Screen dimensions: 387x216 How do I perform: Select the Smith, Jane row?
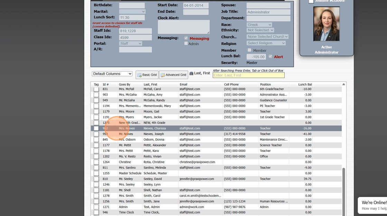pos(216,201)
